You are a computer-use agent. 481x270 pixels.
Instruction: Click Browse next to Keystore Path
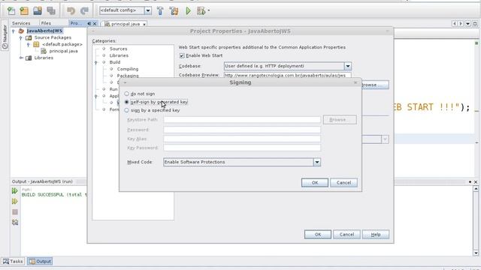point(340,120)
